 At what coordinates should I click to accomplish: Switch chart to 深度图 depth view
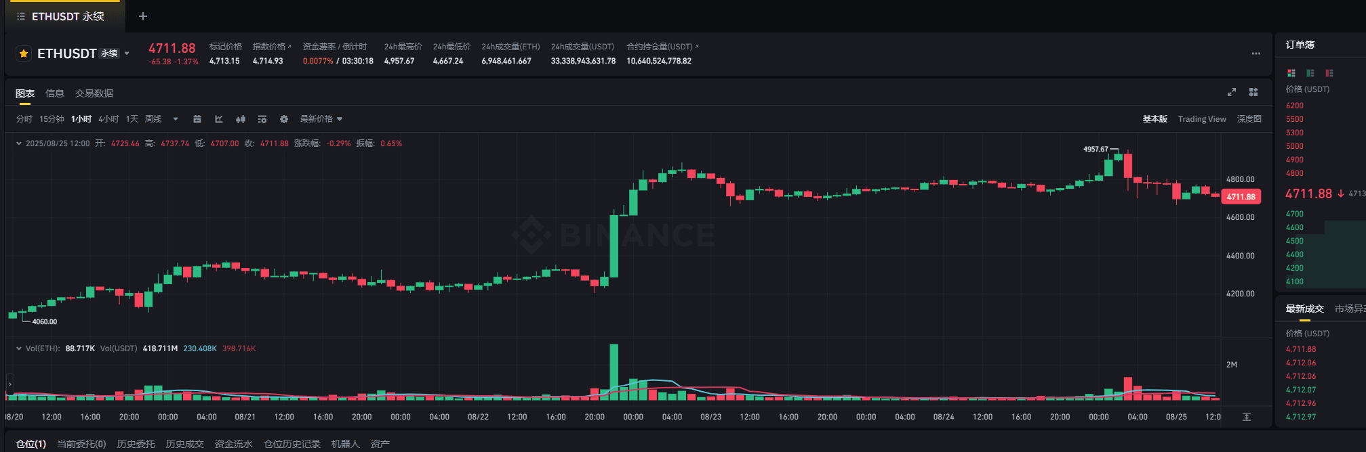1249,119
